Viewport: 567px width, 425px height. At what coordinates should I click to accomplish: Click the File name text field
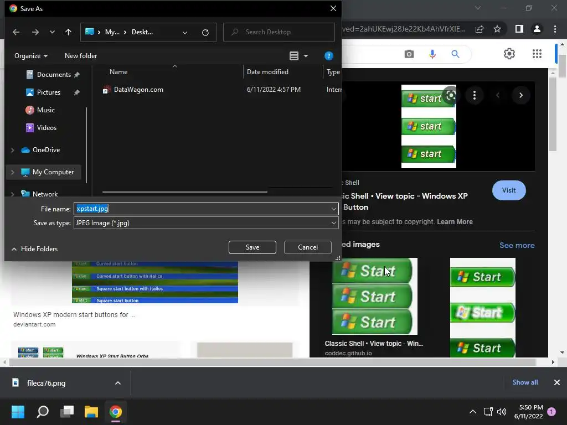(x=202, y=209)
